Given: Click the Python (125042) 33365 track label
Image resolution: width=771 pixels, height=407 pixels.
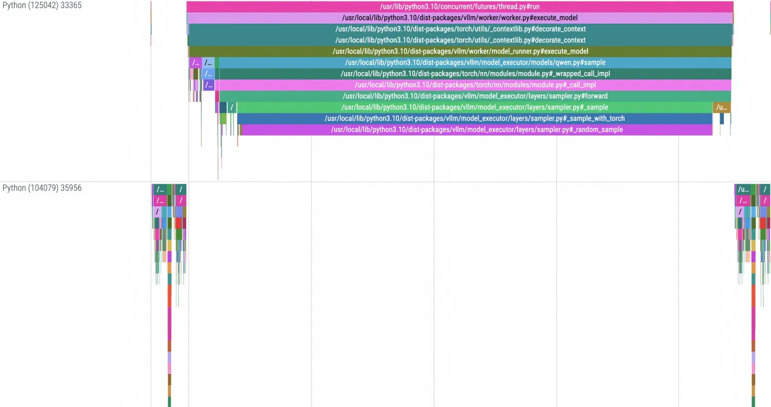Looking at the screenshot, I should click(x=42, y=6).
